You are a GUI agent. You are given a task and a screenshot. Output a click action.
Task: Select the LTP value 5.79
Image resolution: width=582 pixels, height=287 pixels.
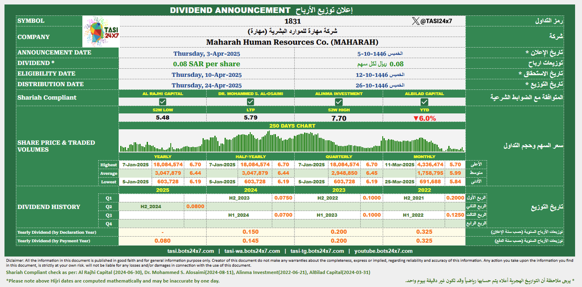[x=250, y=118]
